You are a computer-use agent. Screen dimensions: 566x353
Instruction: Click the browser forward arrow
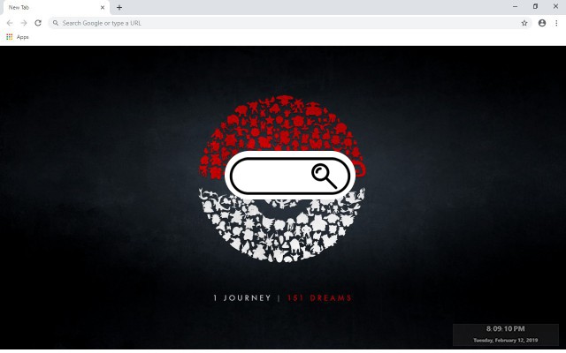(24, 23)
